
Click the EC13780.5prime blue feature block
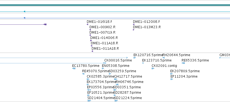click(74, 68)
